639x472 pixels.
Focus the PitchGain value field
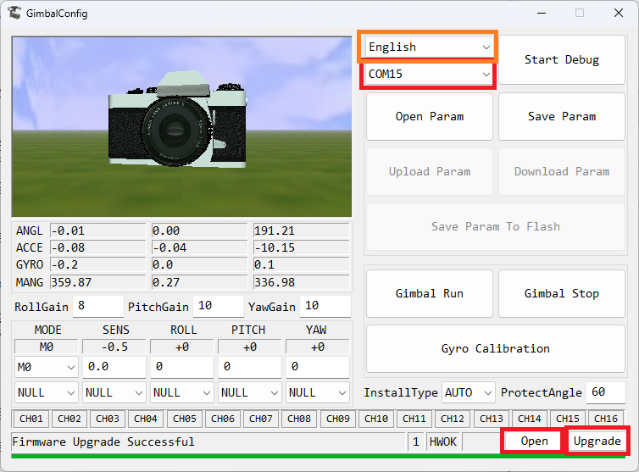point(218,307)
